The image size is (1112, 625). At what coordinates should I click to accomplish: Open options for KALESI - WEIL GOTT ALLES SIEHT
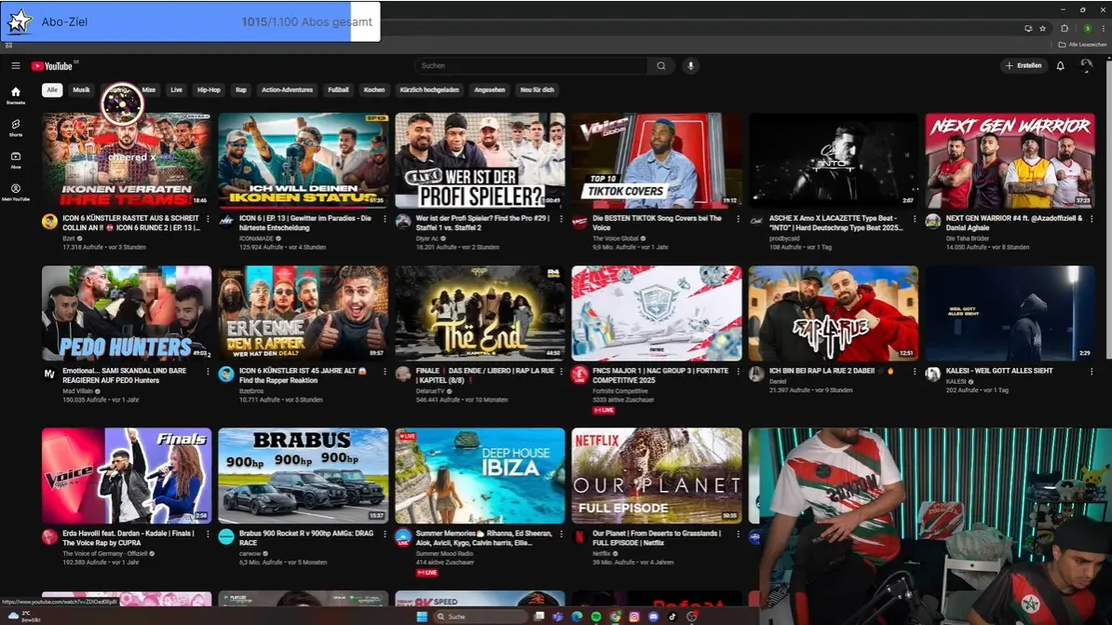[1092, 372]
